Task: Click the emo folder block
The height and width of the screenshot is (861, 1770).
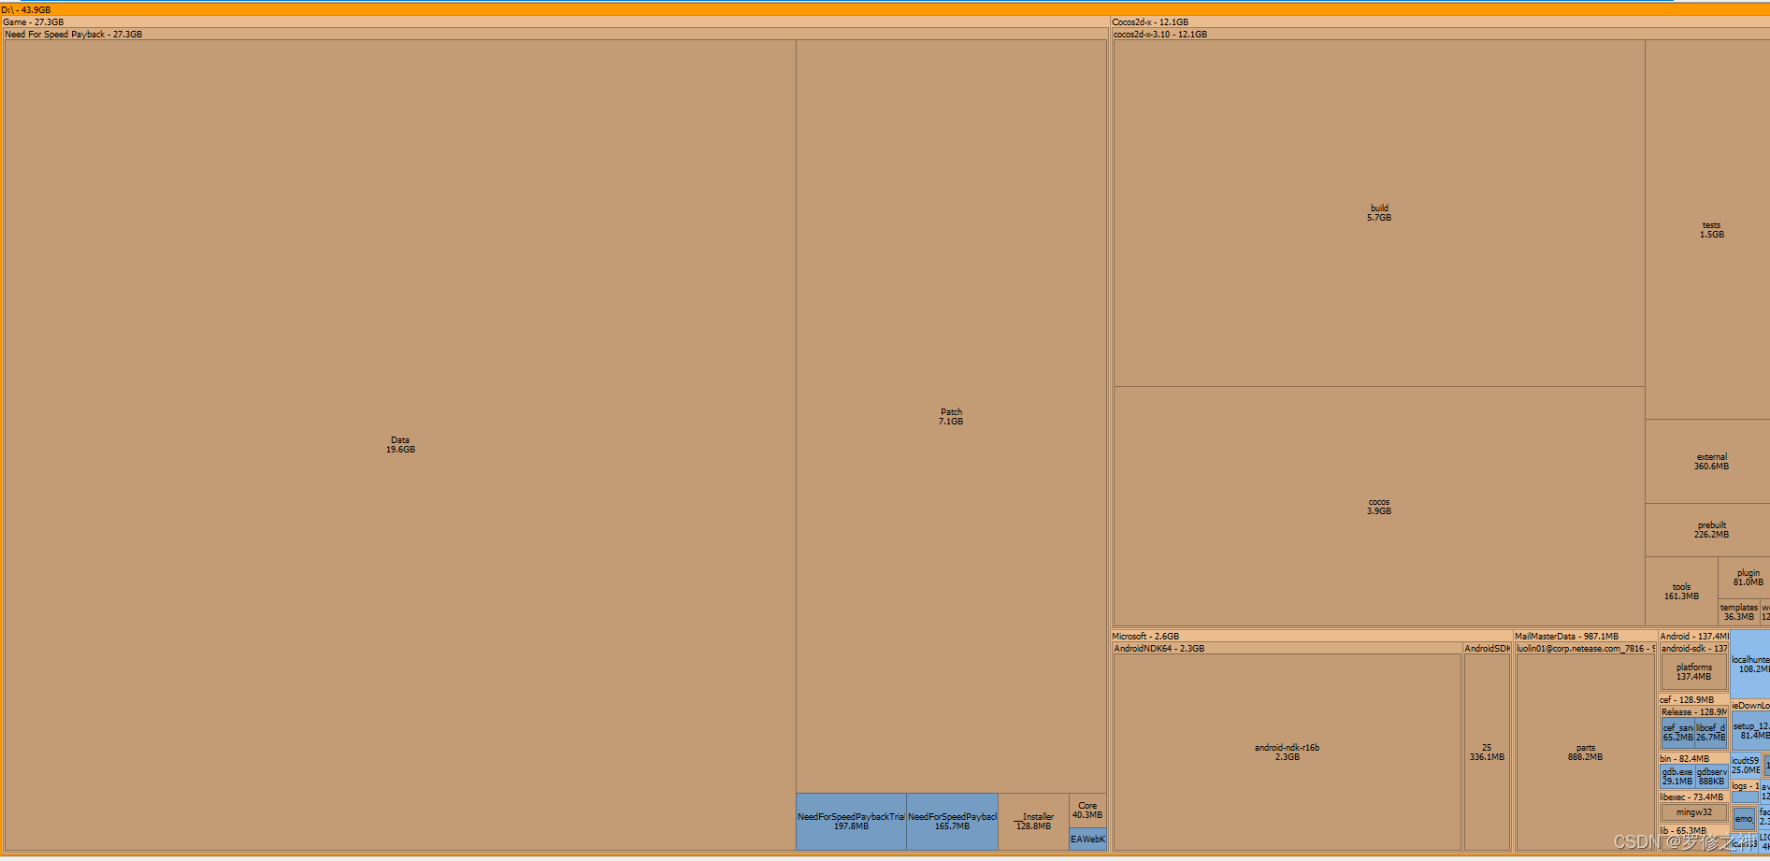Action: [x=1744, y=819]
